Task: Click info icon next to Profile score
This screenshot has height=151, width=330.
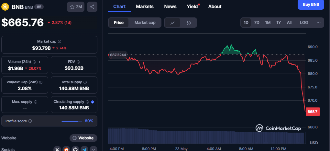Action: coord(30,121)
